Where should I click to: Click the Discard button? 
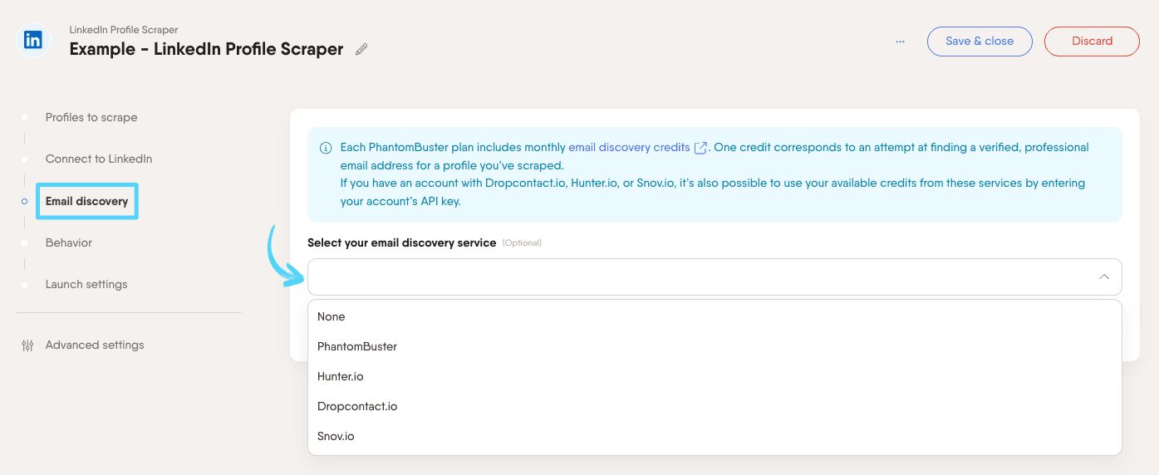[x=1092, y=41]
